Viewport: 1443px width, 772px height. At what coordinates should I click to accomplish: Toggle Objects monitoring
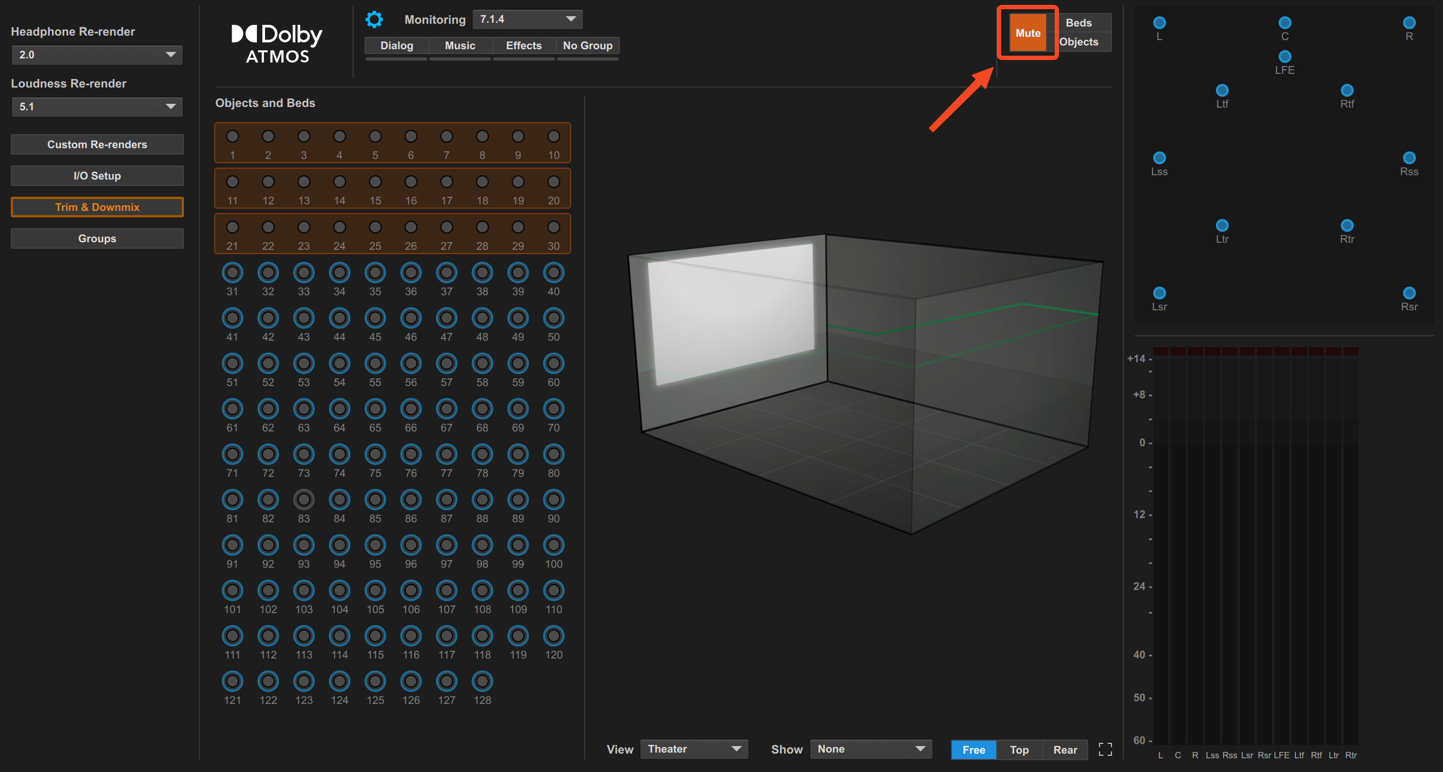click(x=1078, y=42)
